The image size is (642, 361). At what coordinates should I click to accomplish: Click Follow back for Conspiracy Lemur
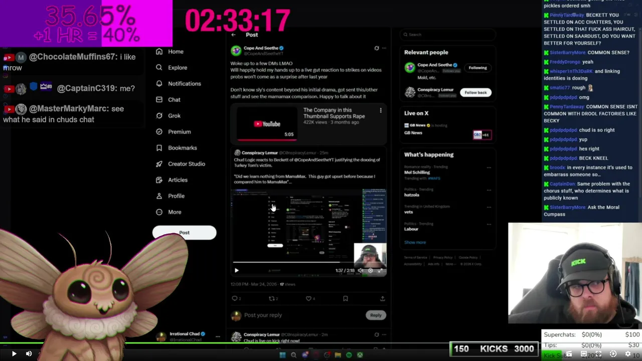coord(475,92)
